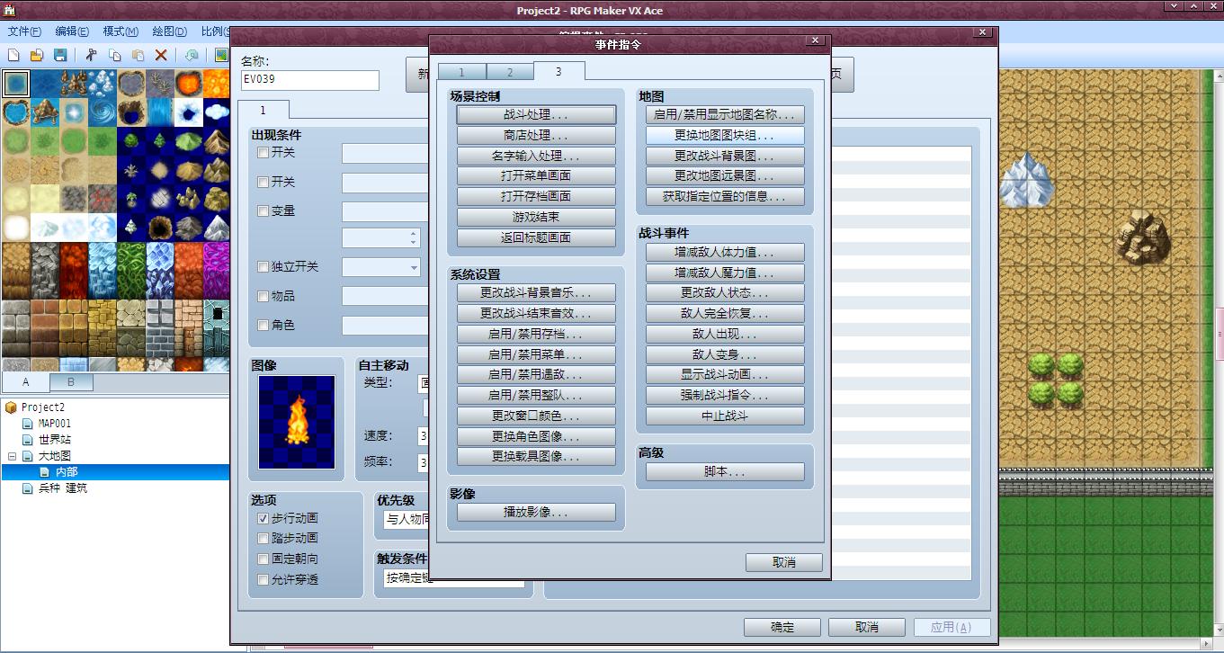Open the 文件(F) menu
Image resolution: width=1224 pixels, height=653 pixels.
click(24, 31)
